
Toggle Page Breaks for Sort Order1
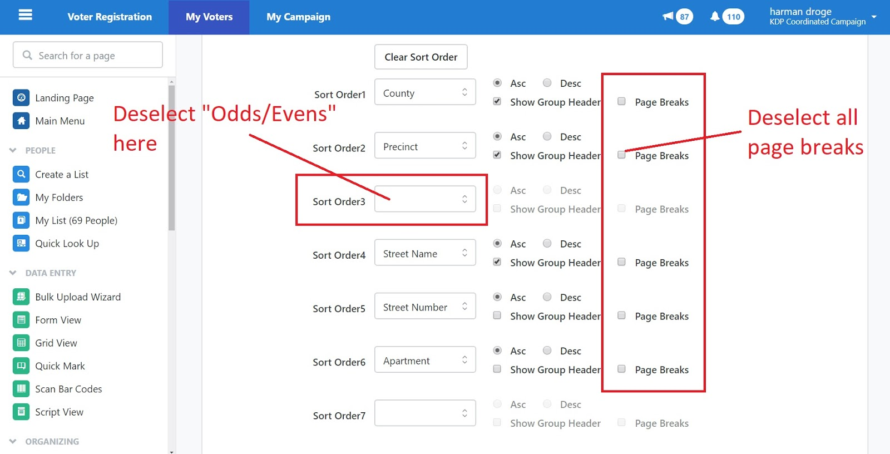(x=621, y=101)
